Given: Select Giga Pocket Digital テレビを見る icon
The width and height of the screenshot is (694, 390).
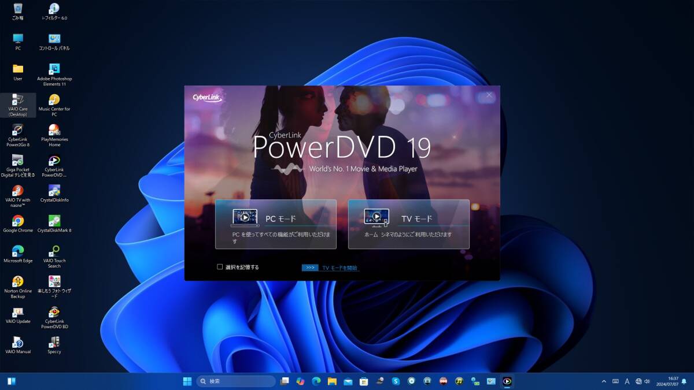Looking at the screenshot, I should (x=18, y=166).
